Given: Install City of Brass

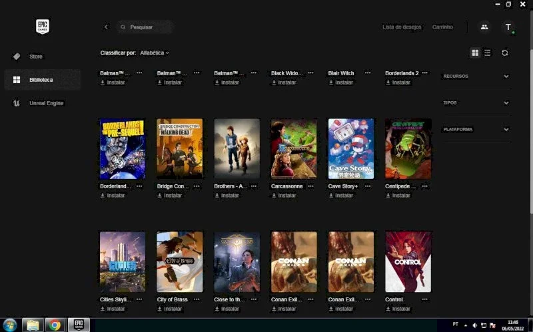Looking at the screenshot, I should pos(170,309).
